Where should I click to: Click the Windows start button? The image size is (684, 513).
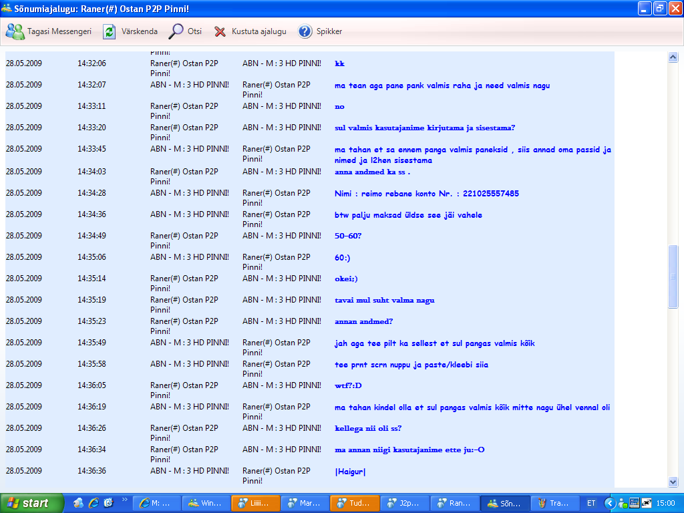pyautogui.click(x=32, y=503)
